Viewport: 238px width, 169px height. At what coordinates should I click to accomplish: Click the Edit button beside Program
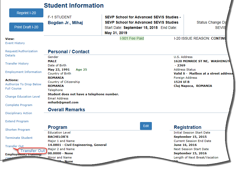(146, 126)
